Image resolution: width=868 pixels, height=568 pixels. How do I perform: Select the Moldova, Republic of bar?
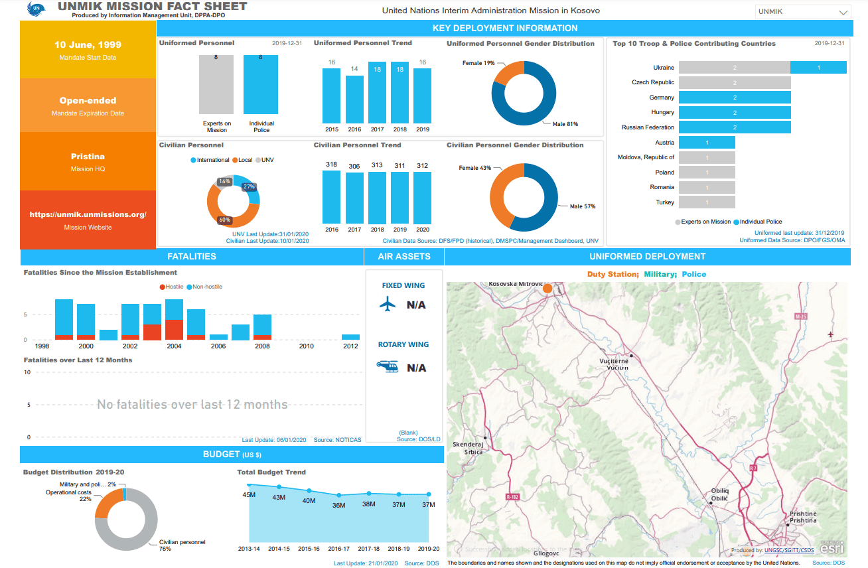point(707,157)
